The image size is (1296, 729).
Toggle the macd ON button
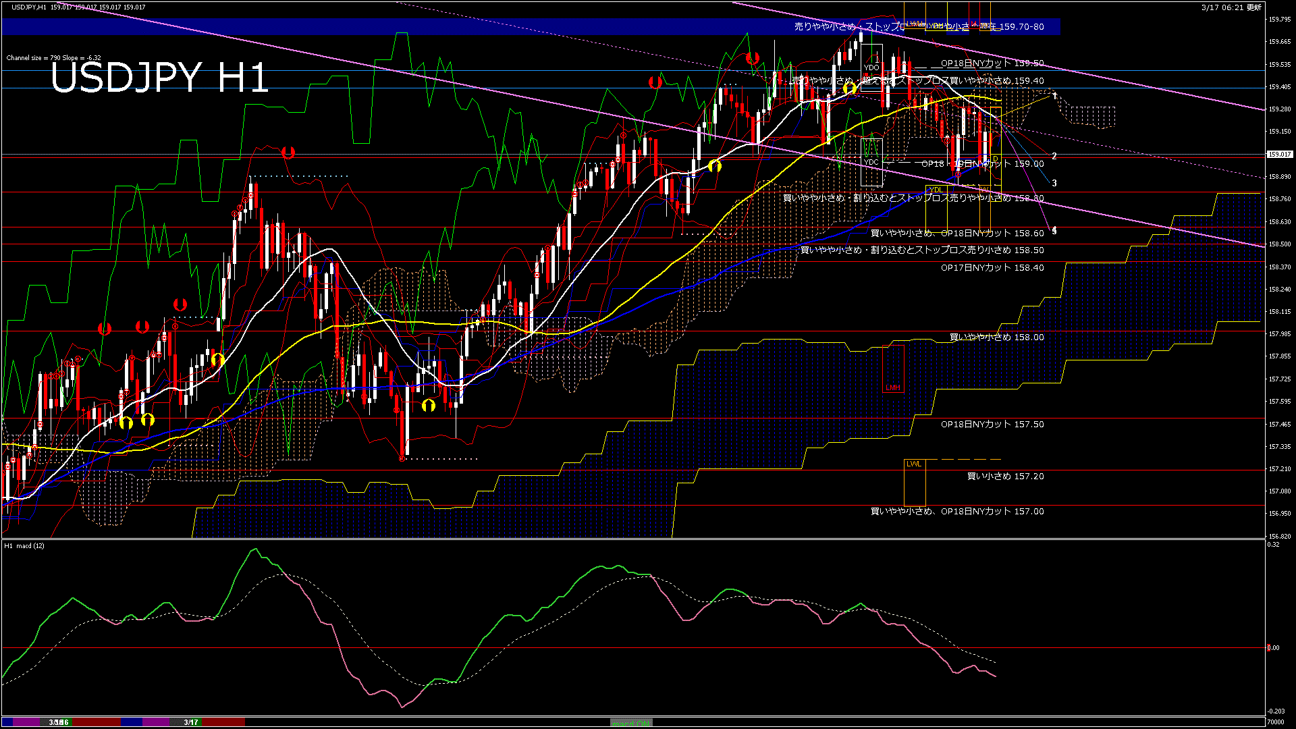pyautogui.click(x=631, y=723)
